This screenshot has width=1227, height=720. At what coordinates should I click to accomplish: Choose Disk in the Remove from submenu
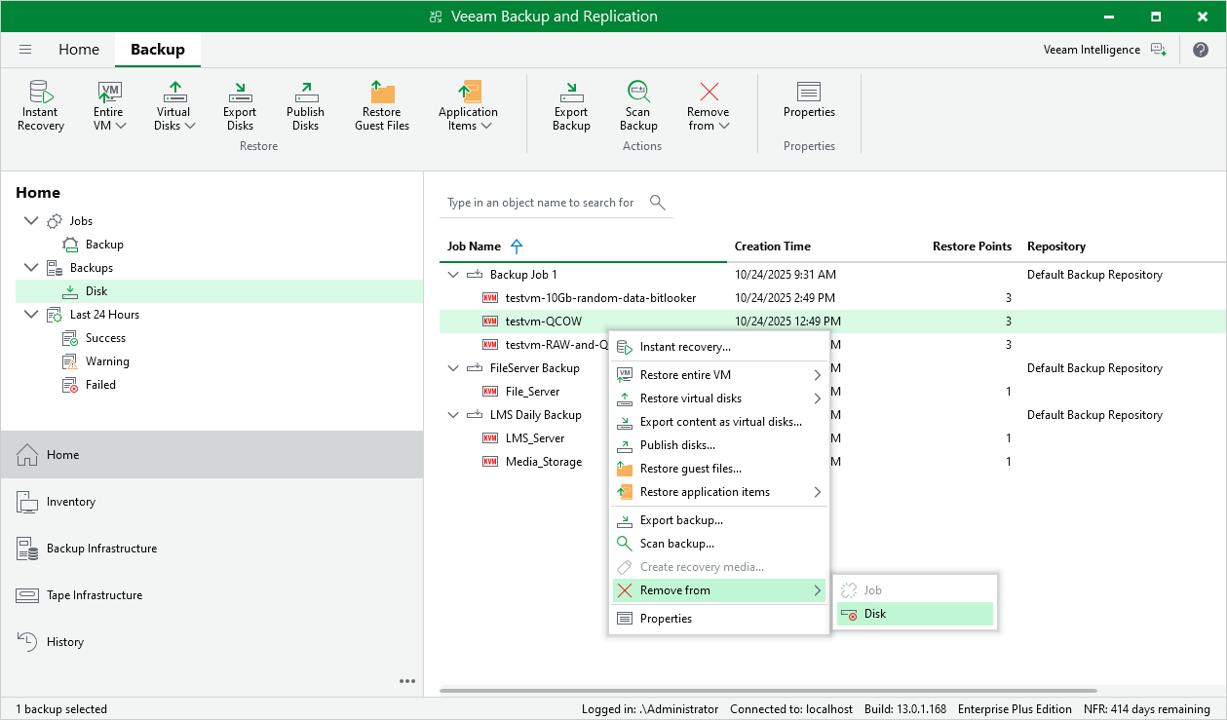coord(915,614)
